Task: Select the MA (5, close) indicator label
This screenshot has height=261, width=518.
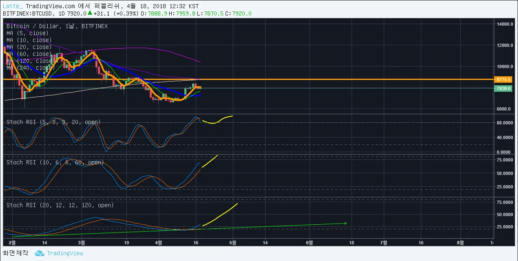Action: point(27,33)
